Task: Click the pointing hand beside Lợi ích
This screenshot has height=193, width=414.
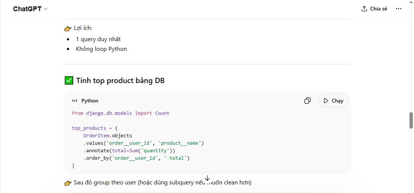Action: (x=68, y=28)
